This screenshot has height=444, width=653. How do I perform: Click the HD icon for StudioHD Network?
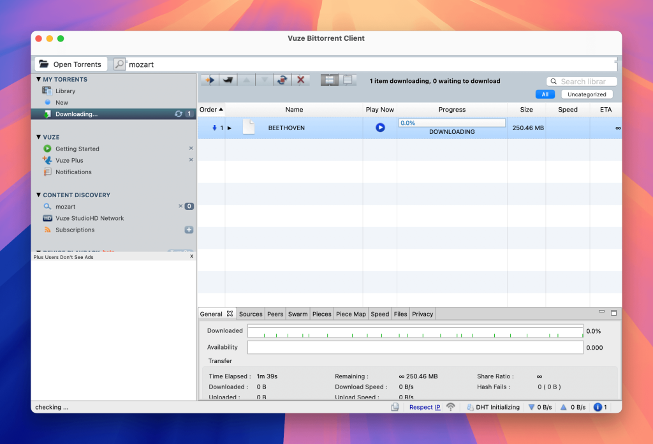point(47,218)
